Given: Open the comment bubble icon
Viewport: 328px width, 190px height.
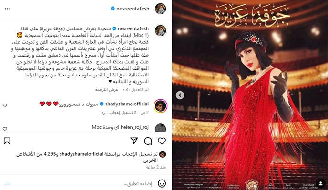Looking at the screenshot, I should pyautogui.click(x=148, y=141).
